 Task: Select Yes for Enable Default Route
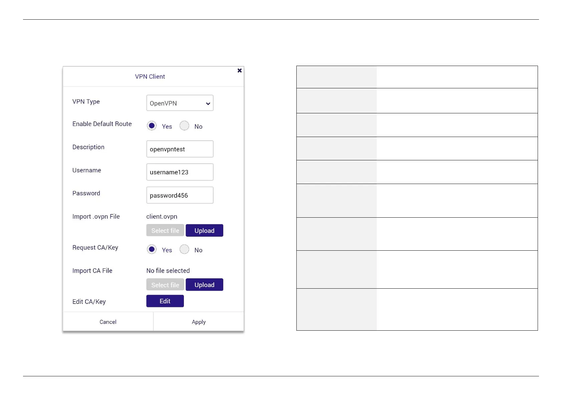click(x=152, y=126)
